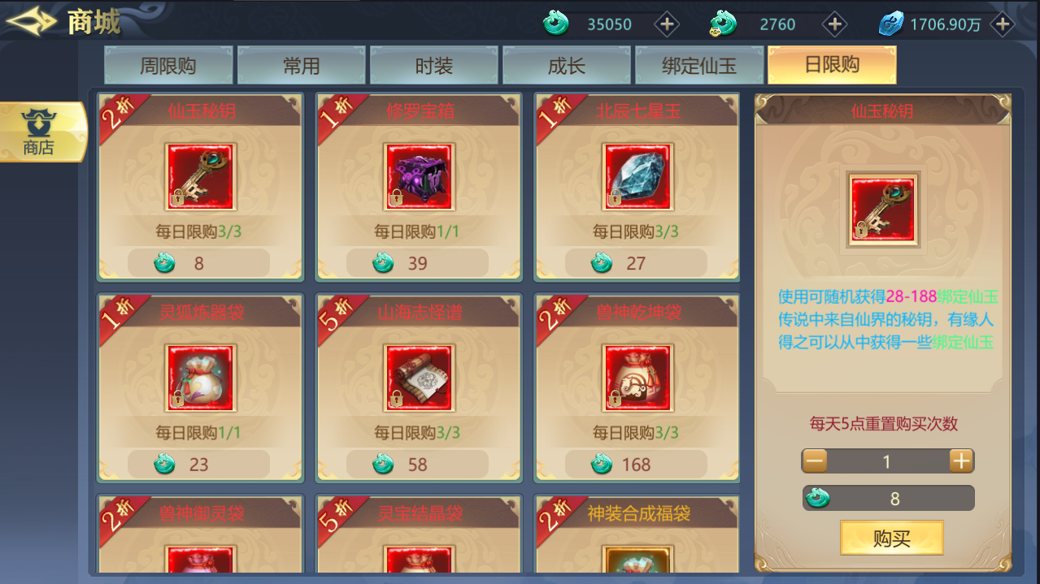The height and width of the screenshot is (584, 1040).
Task: Add currency with plus next to 1706.90万
Action: (1003, 24)
